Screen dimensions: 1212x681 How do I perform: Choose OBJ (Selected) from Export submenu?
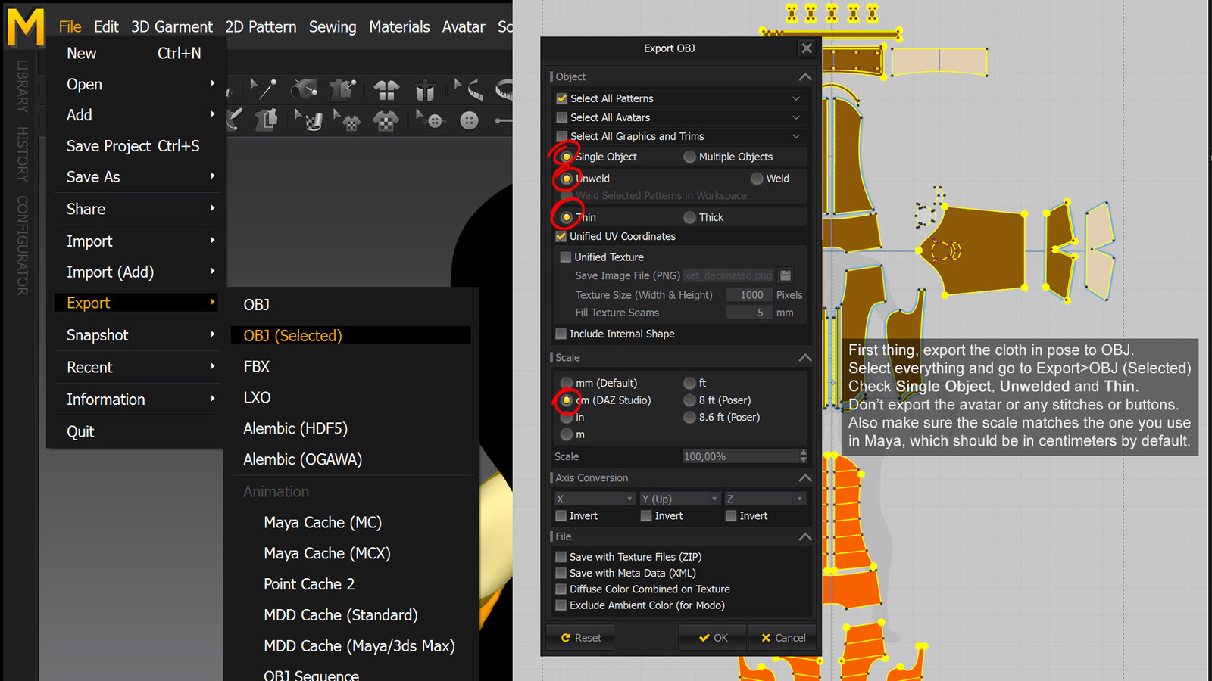(x=351, y=335)
